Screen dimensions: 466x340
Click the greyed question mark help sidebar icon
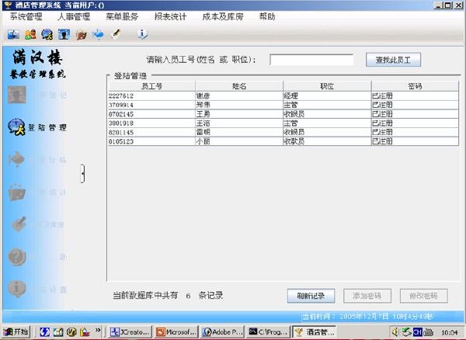click(17, 257)
